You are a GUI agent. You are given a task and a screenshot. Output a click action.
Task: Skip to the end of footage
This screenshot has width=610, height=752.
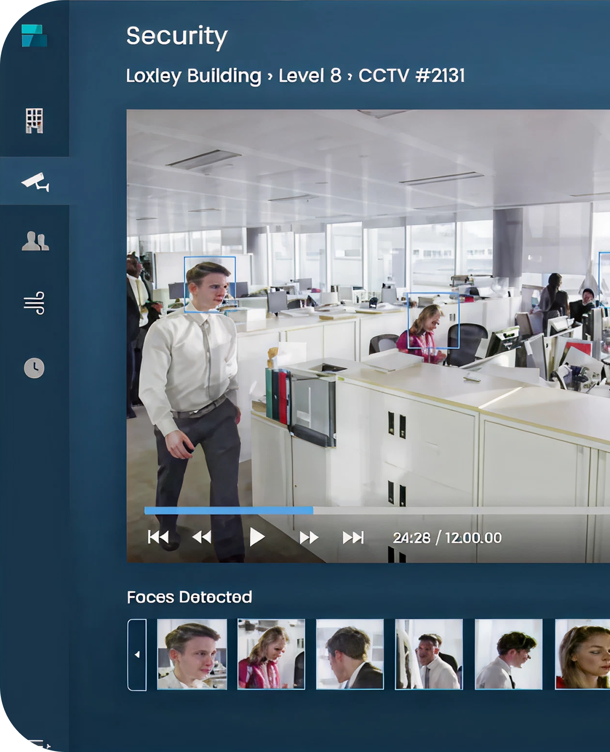pyautogui.click(x=353, y=537)
